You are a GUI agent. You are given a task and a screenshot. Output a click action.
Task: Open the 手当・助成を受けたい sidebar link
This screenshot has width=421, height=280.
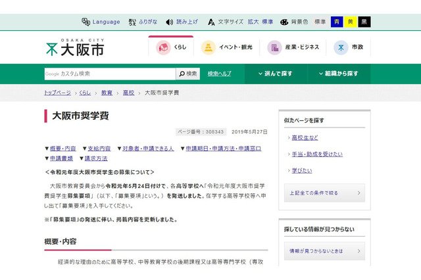click(x=317, y=154)
